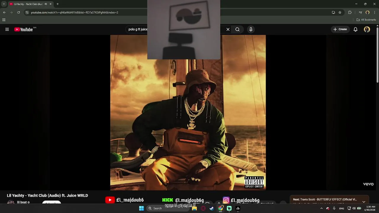Close the Lil Yachty - Yacht Club tab
379x213 pixels.
[x=50, y=4]
